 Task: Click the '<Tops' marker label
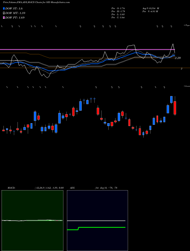(187, 25)
